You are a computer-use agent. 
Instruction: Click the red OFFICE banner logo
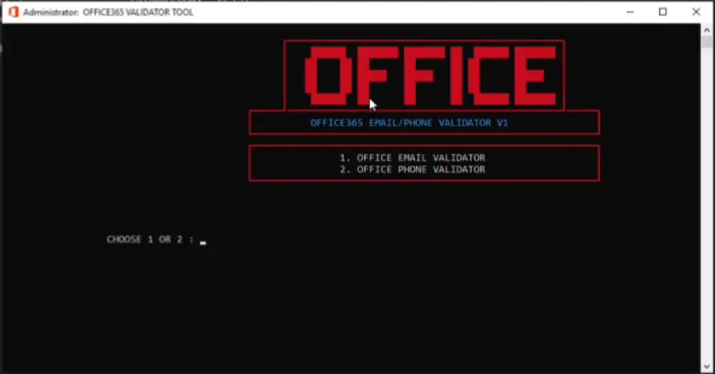tap(430, 76)
